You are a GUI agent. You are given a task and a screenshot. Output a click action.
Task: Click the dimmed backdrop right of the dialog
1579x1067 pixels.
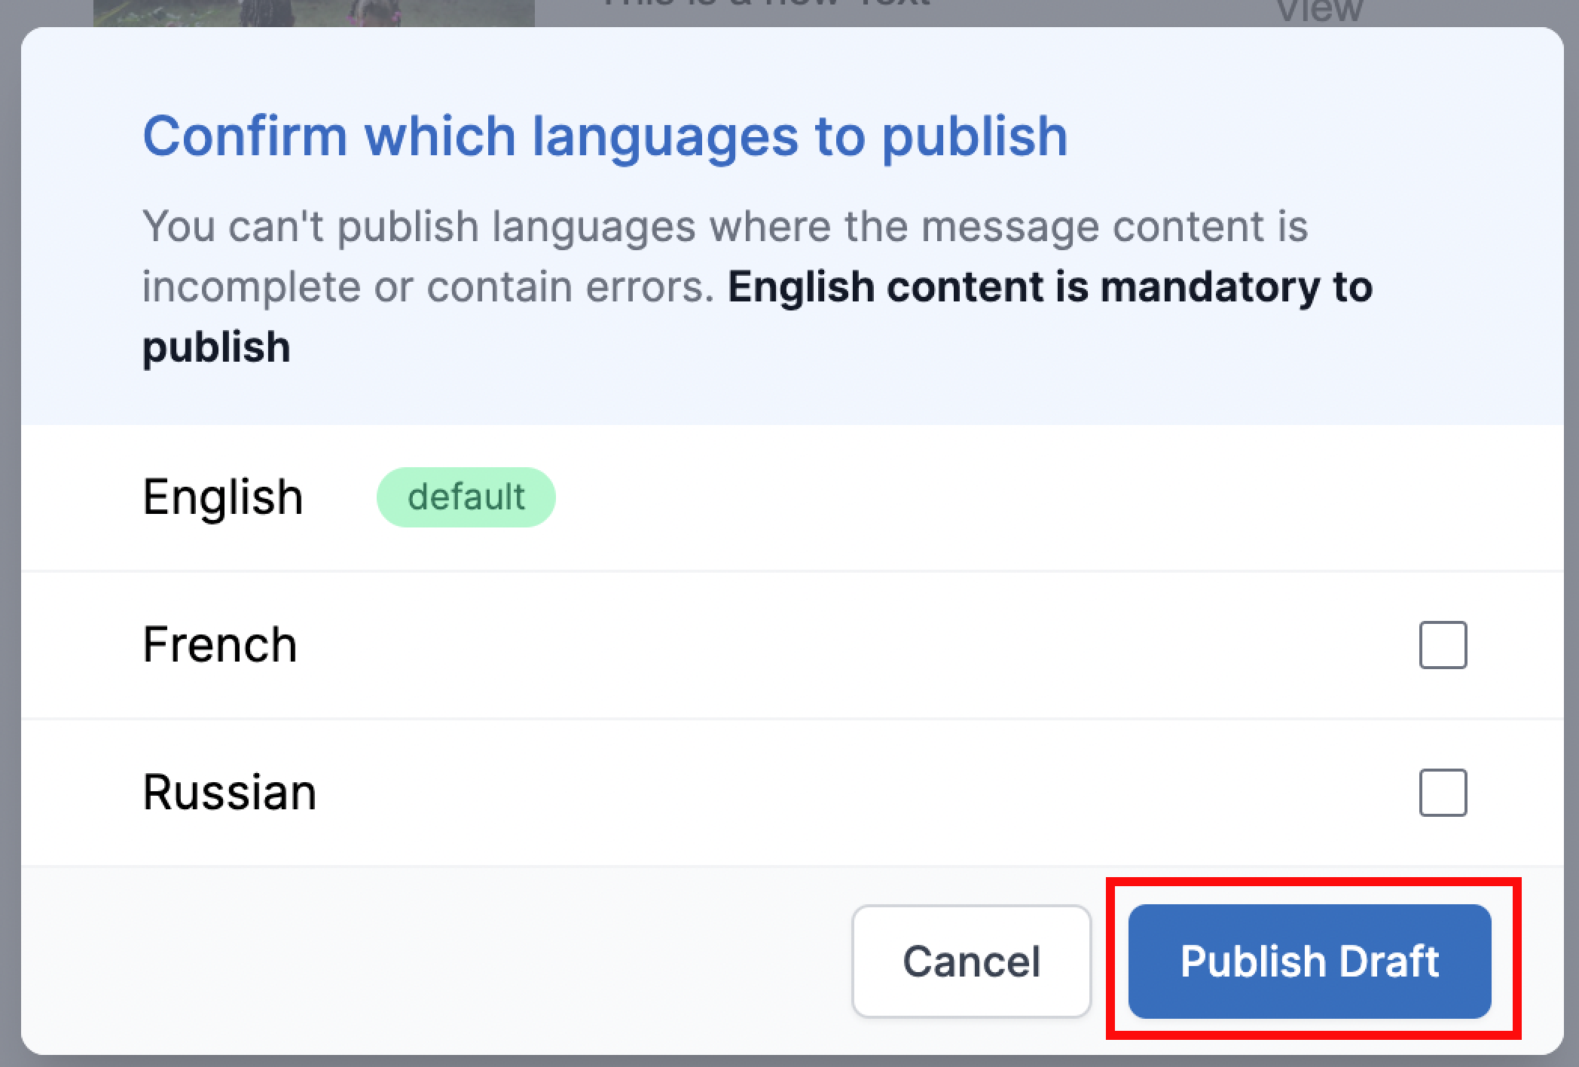[x=1571, y=527]
